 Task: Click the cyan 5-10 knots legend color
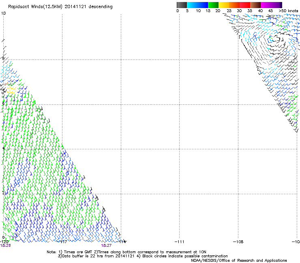(x=192, y=5)
